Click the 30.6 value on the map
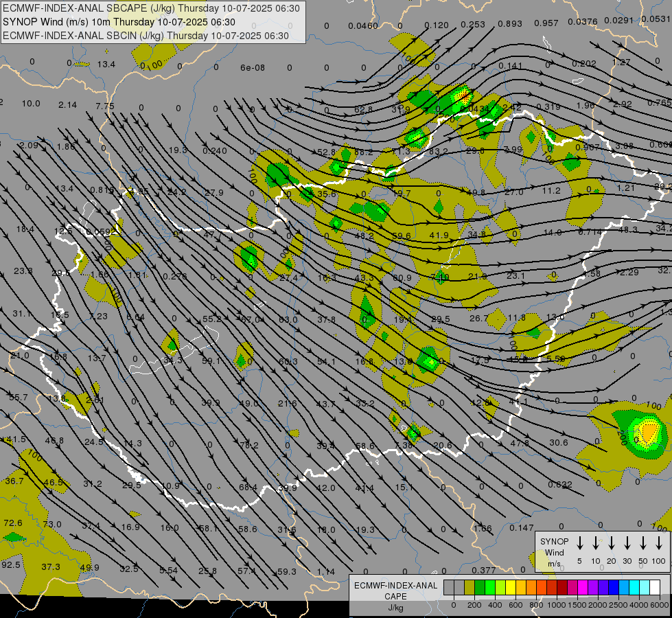The image size is (672, 618). 559,443
